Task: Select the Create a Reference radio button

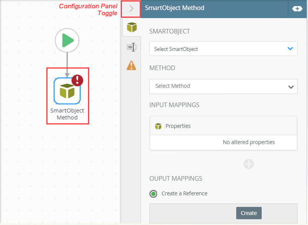Action: pos(153,194)
